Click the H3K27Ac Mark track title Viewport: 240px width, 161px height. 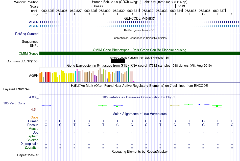click(139, 86)
